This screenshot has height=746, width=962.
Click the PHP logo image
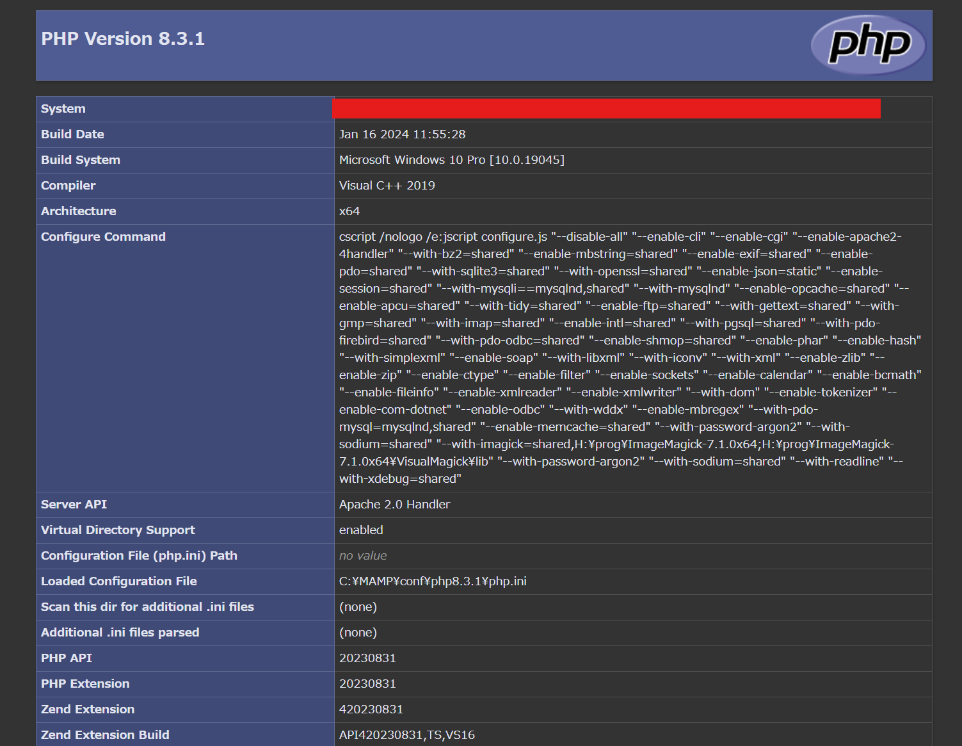point(868,45)
